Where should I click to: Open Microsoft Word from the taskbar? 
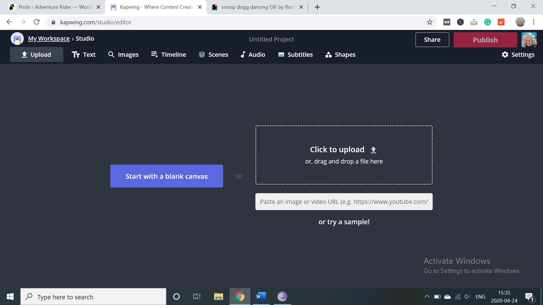(261, 297)
